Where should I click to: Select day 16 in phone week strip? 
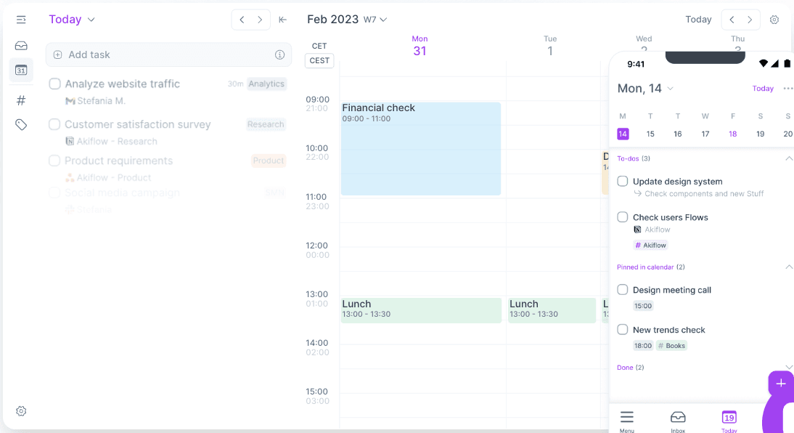pos(678,134)
